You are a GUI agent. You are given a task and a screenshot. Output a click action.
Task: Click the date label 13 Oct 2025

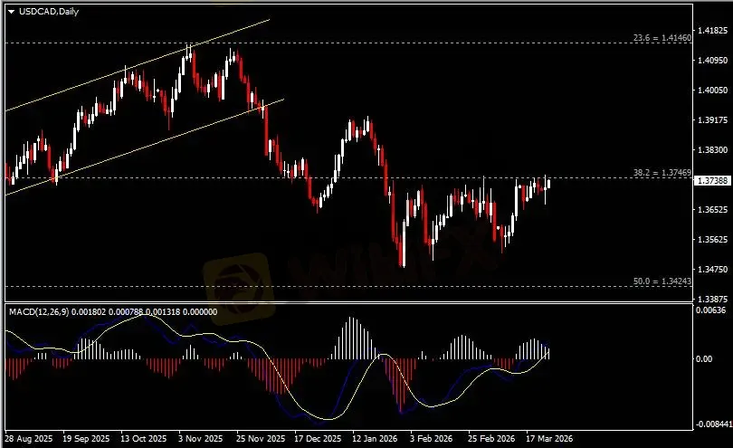tap(144, 439)
